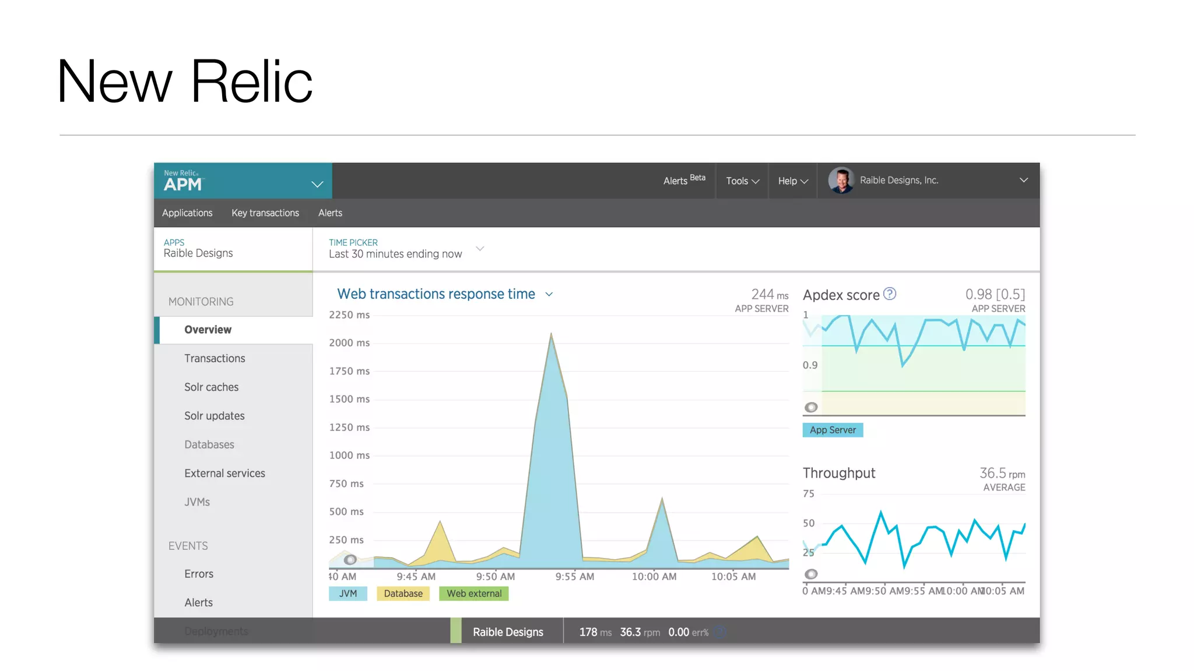1194x671 pixels.
Task: Open the Alerts tab in navigation bar
Action: click(x=330, y=213)
